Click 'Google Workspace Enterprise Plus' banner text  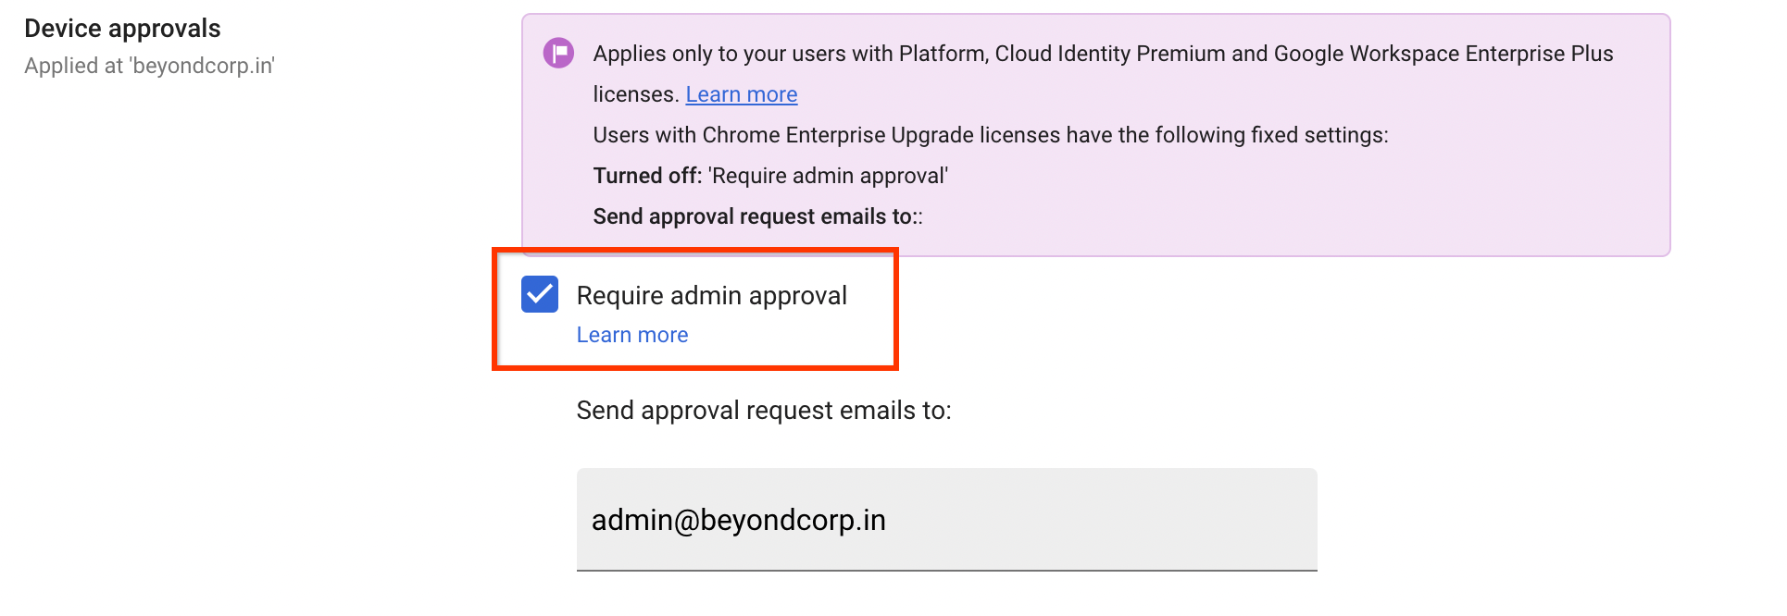pyautogui.click(x=1443, y=54)
